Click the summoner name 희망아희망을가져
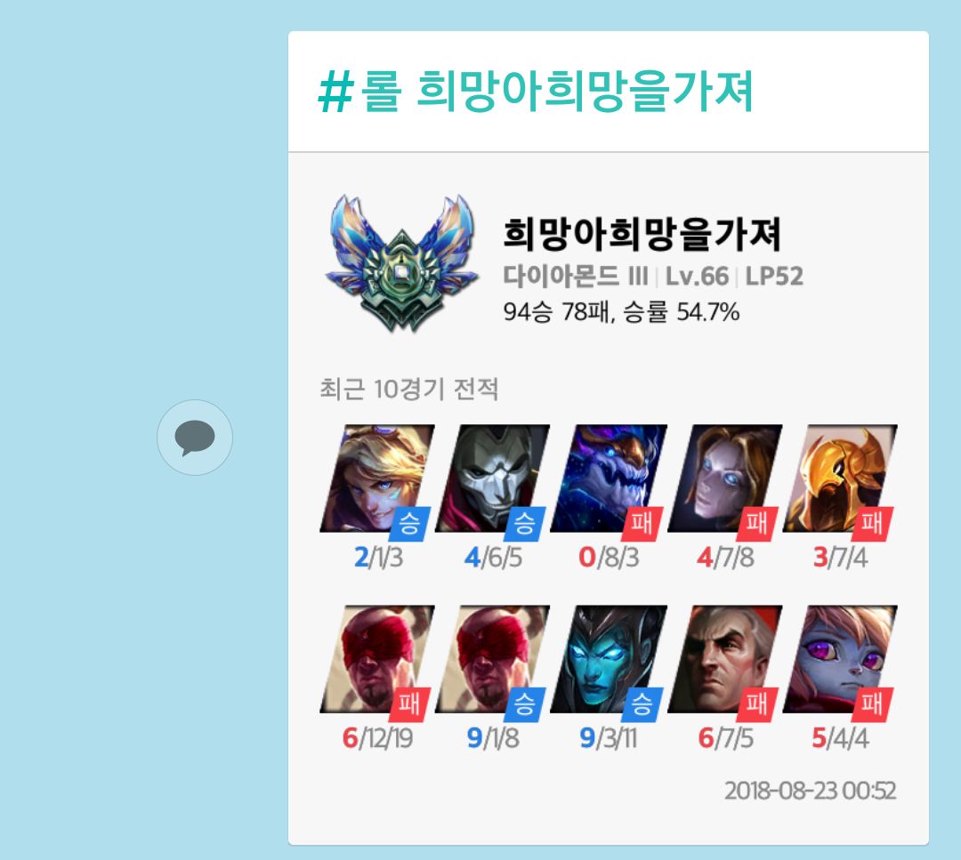This screenshot has width=961, height=860. point(642,234)
